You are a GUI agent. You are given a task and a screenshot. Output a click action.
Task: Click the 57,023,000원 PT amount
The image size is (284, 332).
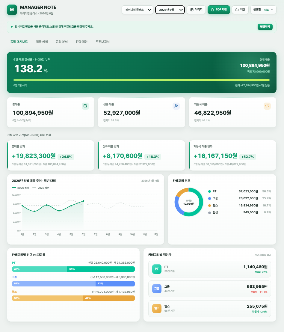(x=248, y=191)
